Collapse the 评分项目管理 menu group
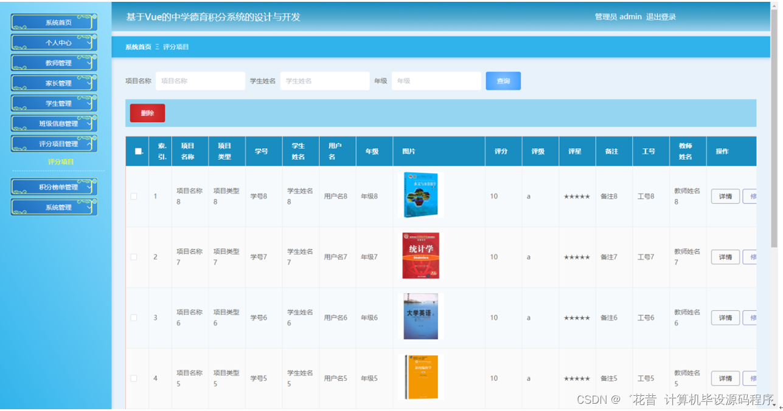 (x=54, y=143)
